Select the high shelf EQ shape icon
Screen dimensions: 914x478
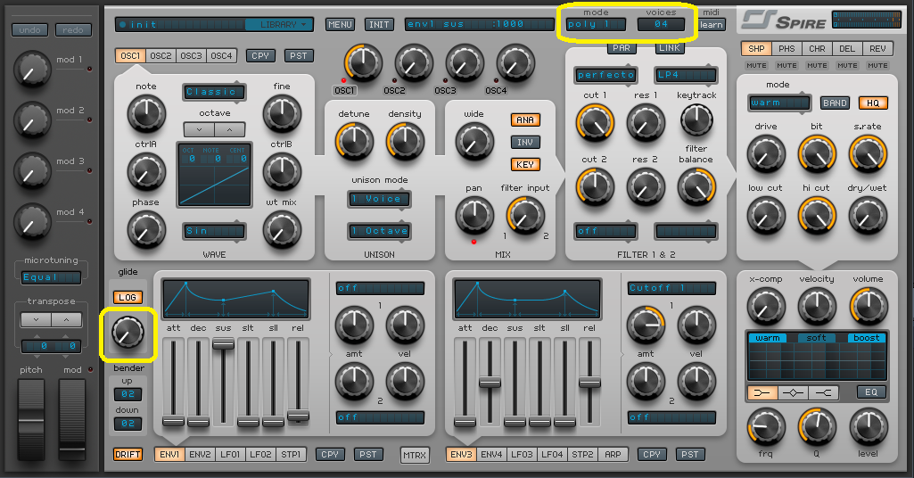click(x=825, y=392)
